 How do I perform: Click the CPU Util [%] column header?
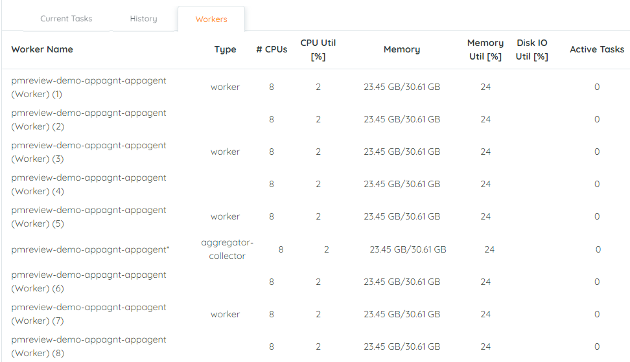318,49
